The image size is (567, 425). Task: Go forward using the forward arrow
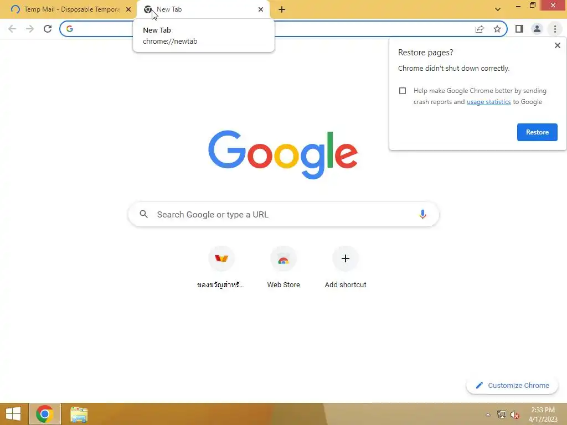tap(30, 29)
